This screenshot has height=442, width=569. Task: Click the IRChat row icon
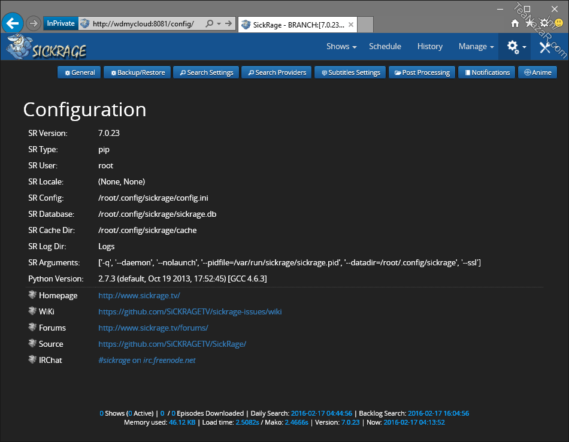(32, 359)
